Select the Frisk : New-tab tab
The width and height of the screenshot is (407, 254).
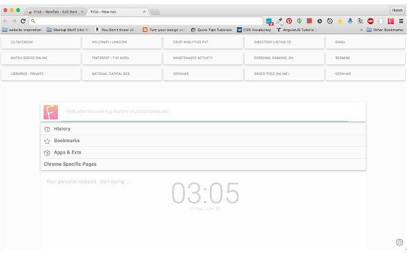pyautogui.click(x=116, y=11)
